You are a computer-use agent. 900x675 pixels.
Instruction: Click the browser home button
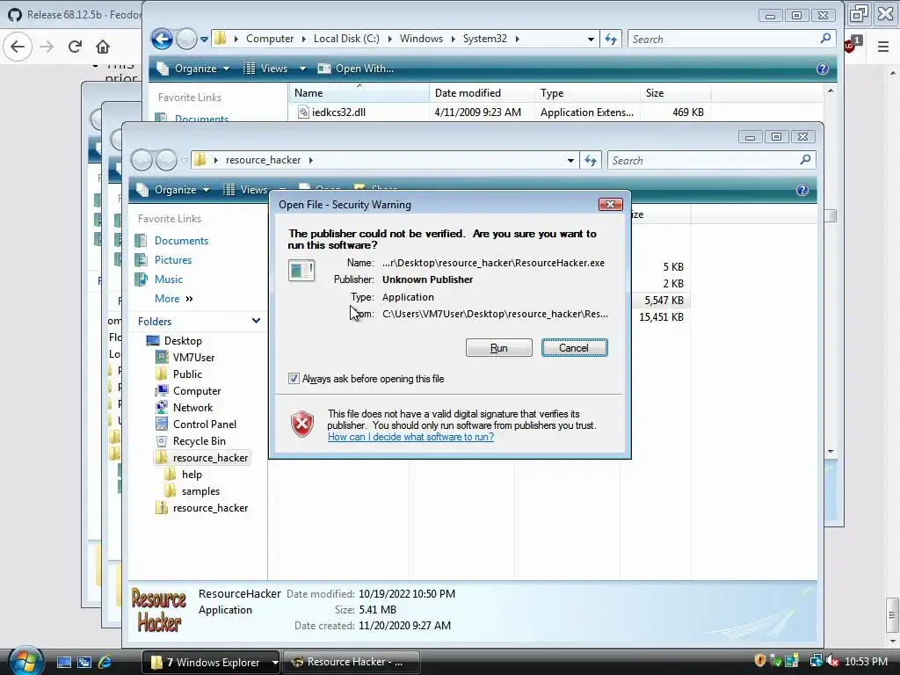click(x=103, y=47)
